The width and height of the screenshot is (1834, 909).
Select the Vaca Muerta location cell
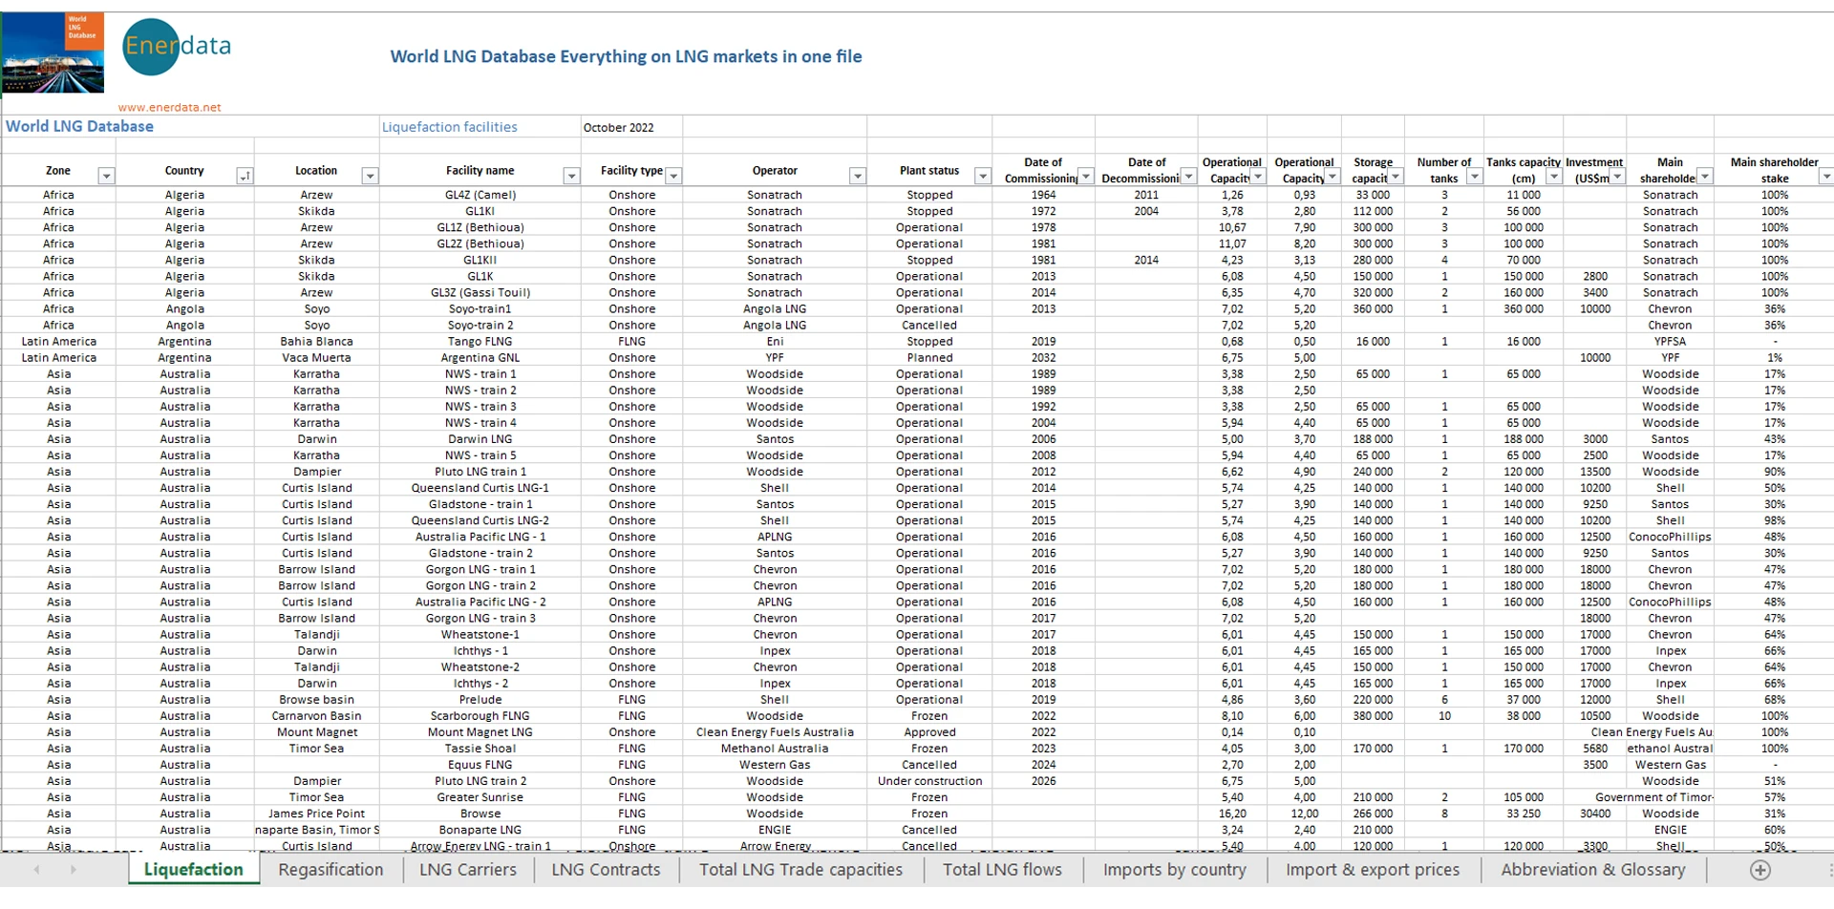coord(316,358)
